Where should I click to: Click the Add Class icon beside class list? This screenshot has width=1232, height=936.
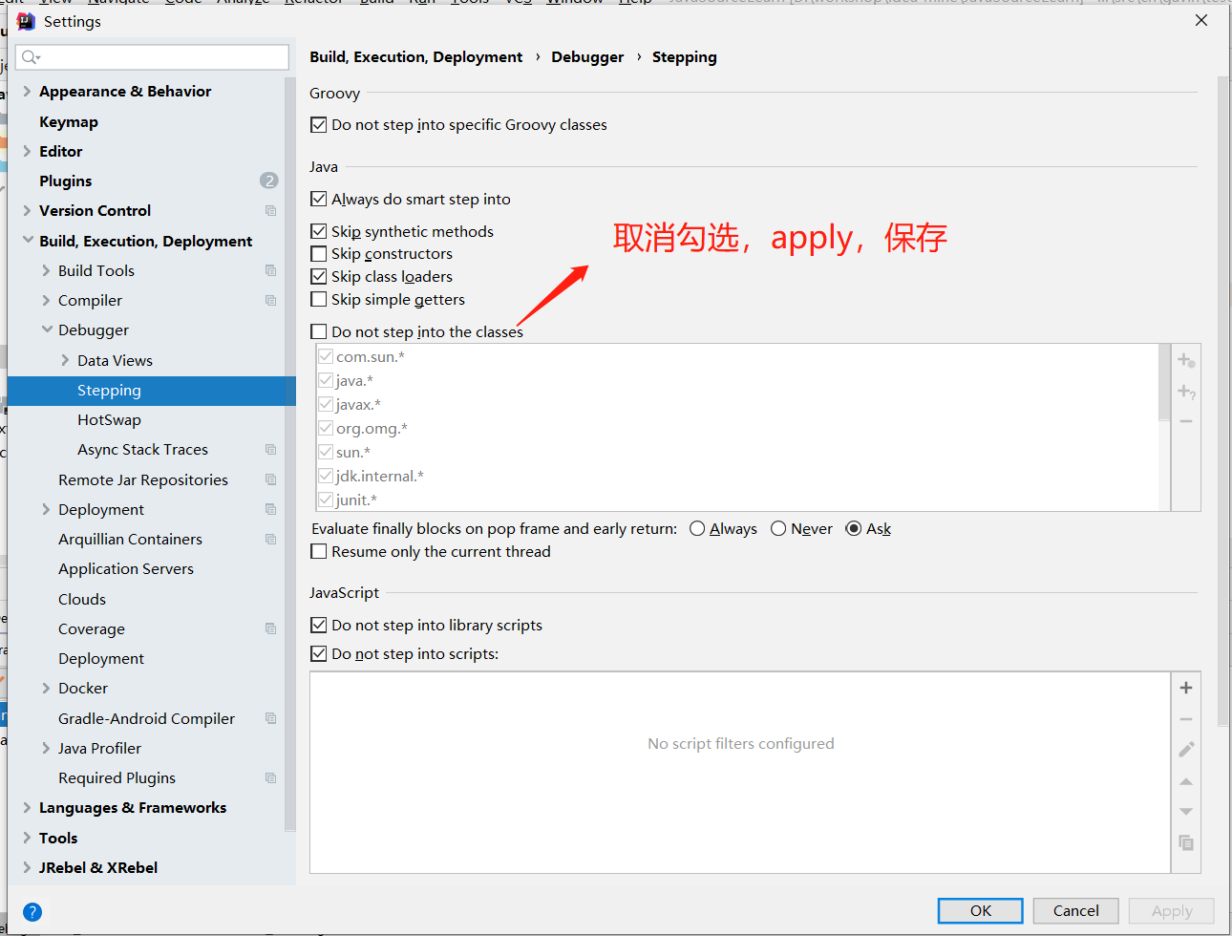click(x=1185, y=360)
